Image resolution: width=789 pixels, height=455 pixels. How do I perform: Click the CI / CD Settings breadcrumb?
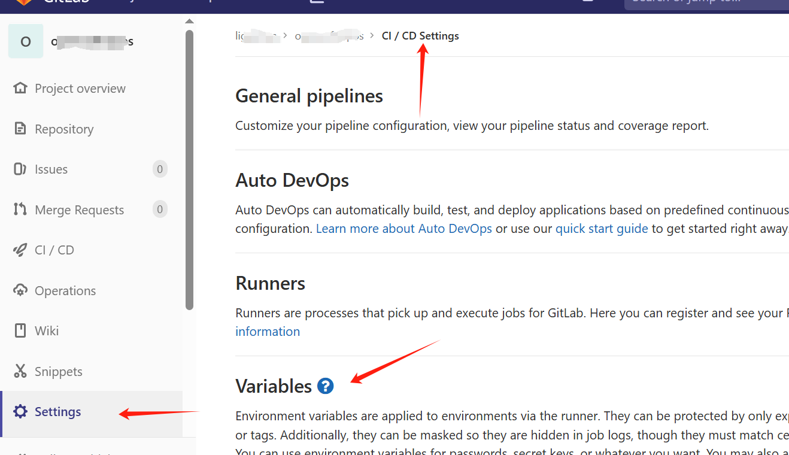[x=420, y=36]
